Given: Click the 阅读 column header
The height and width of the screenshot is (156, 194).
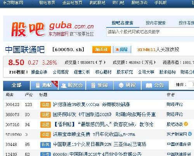Looking at the screenshot, I should tap(9, 95).
